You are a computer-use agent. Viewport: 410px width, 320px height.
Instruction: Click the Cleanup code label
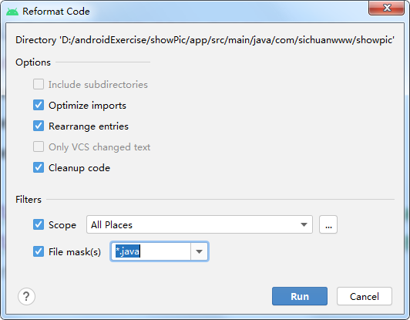point(79,168)
